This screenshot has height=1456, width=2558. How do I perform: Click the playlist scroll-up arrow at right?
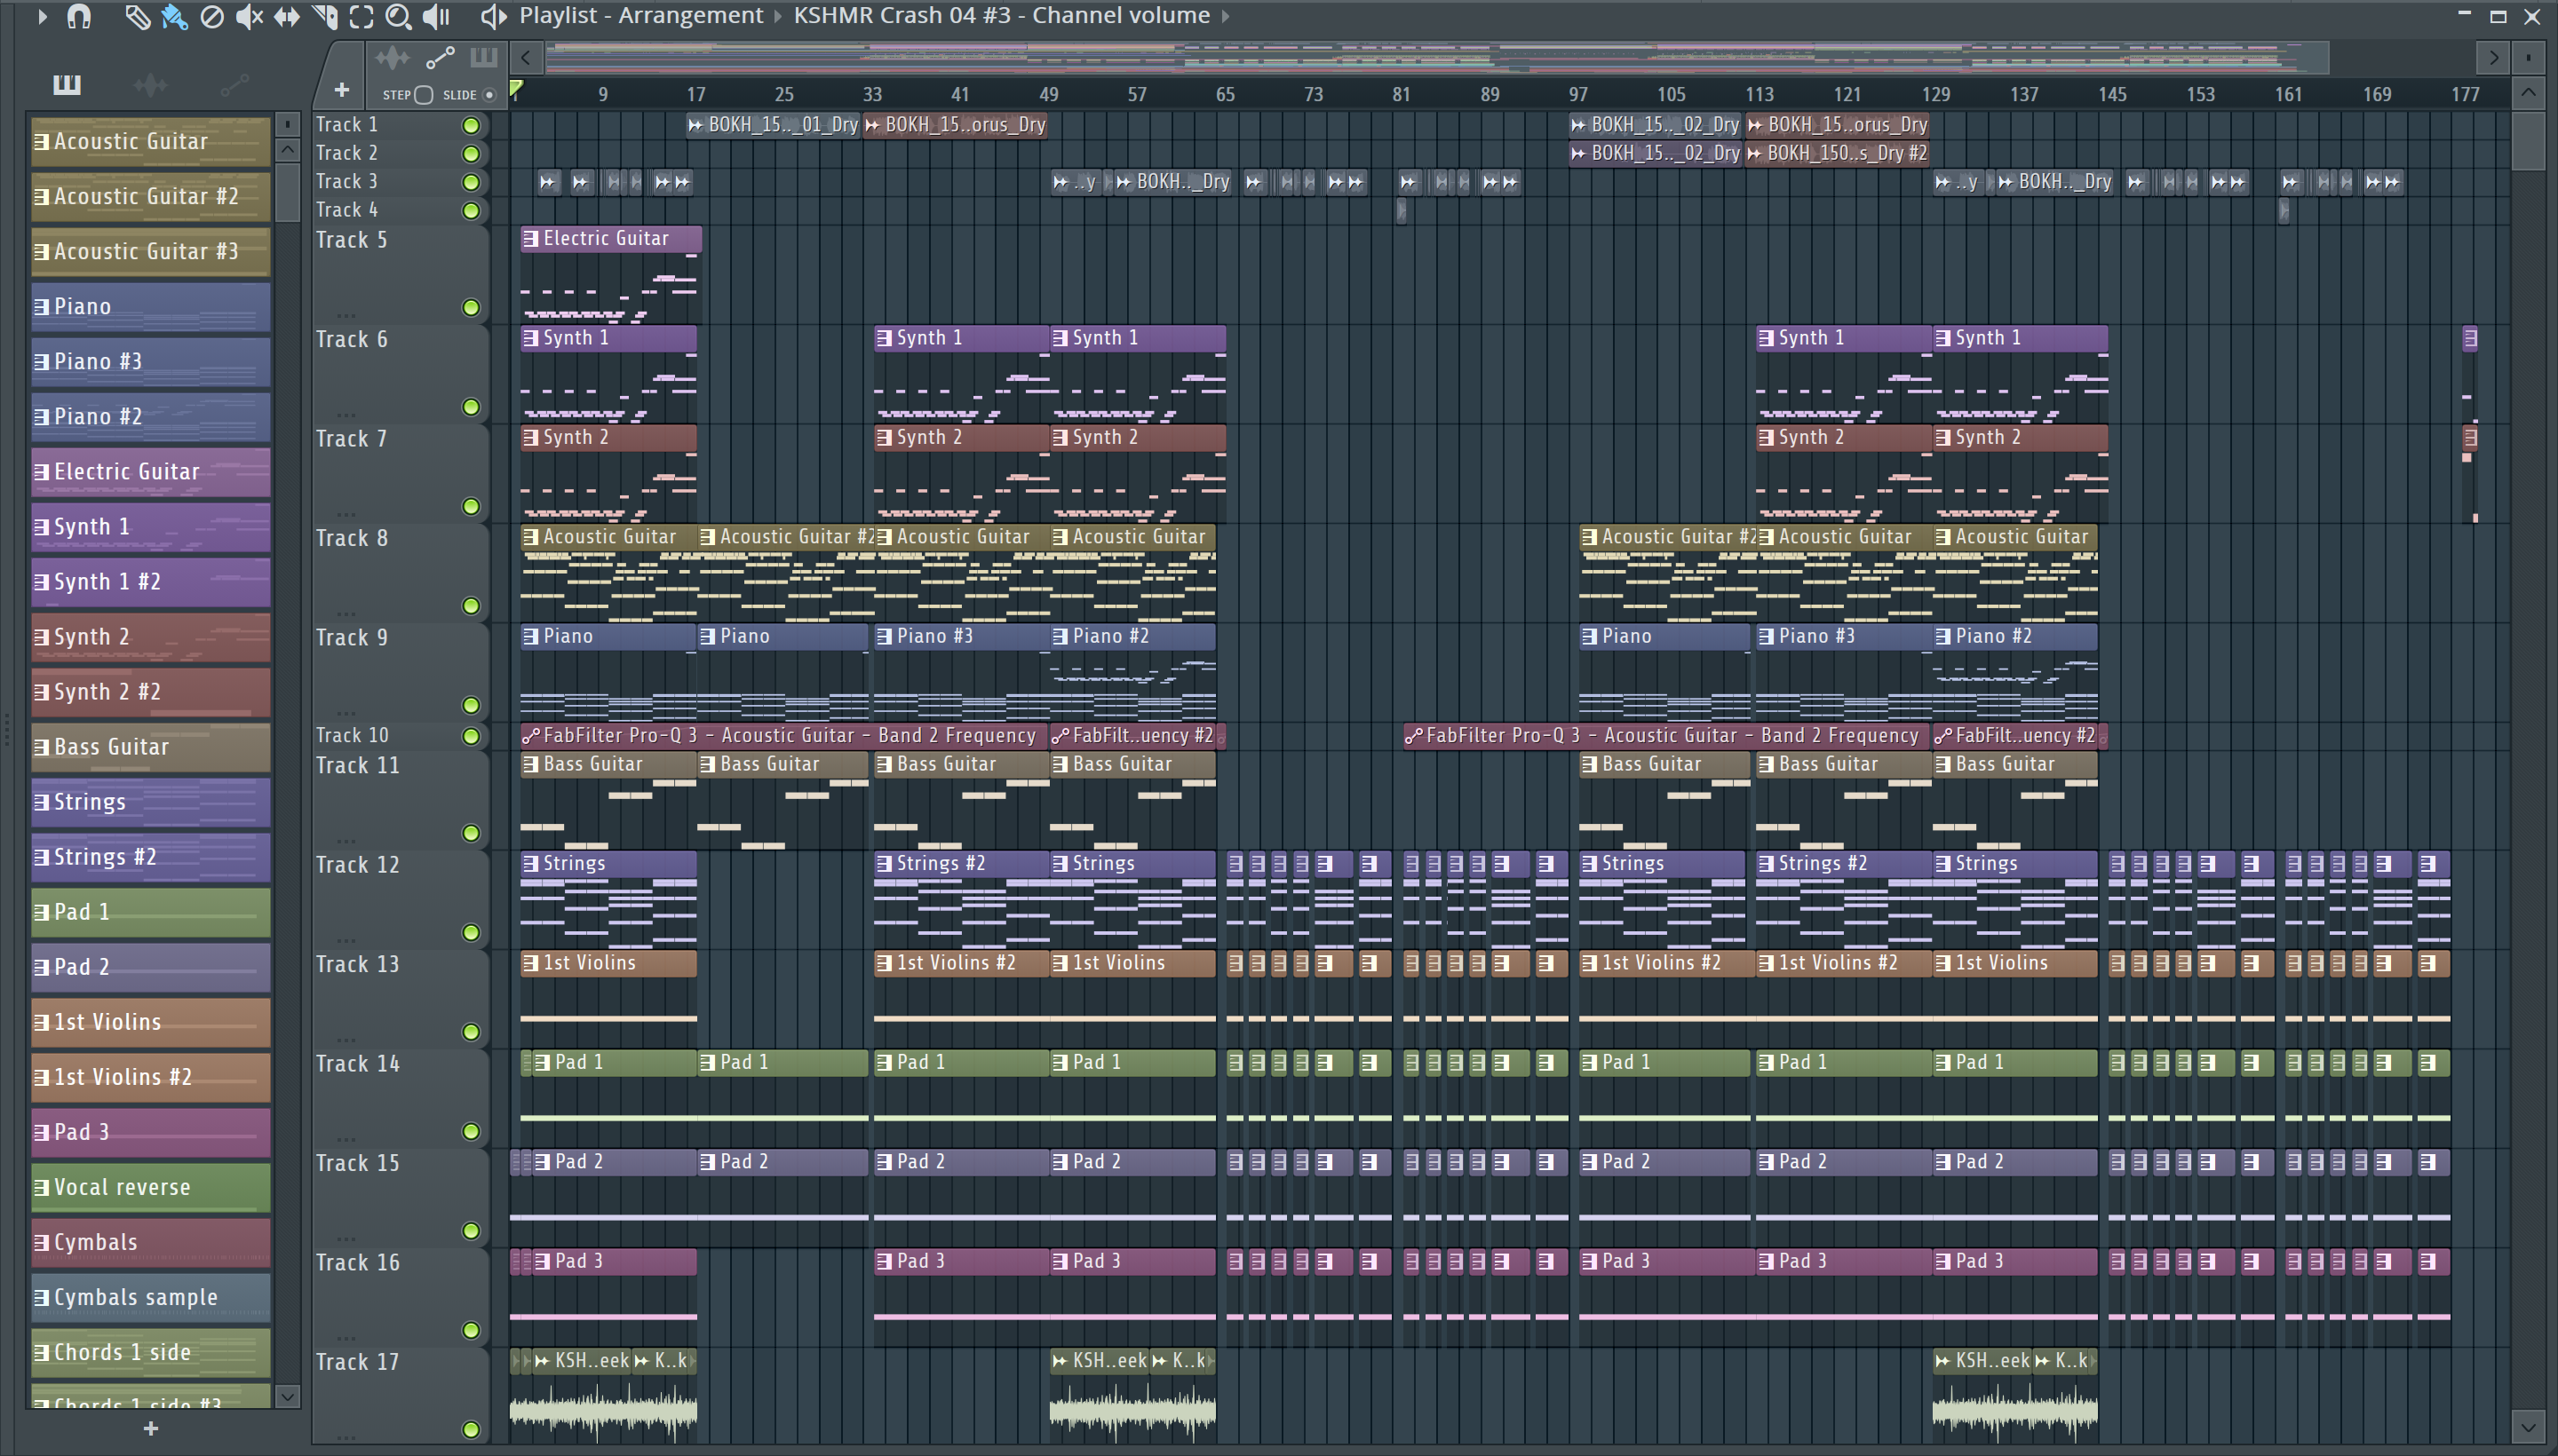(2528, 93)
